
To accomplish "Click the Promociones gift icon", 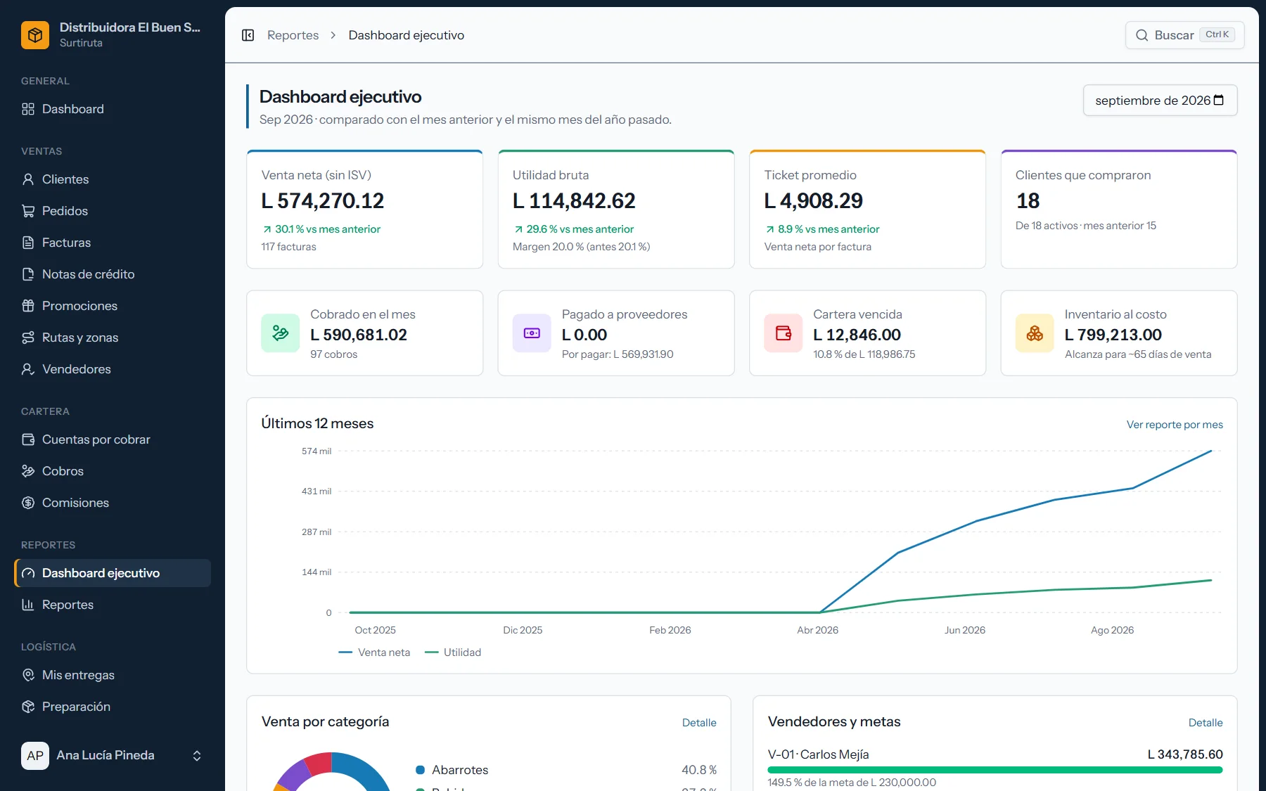I will coord(28,306).
